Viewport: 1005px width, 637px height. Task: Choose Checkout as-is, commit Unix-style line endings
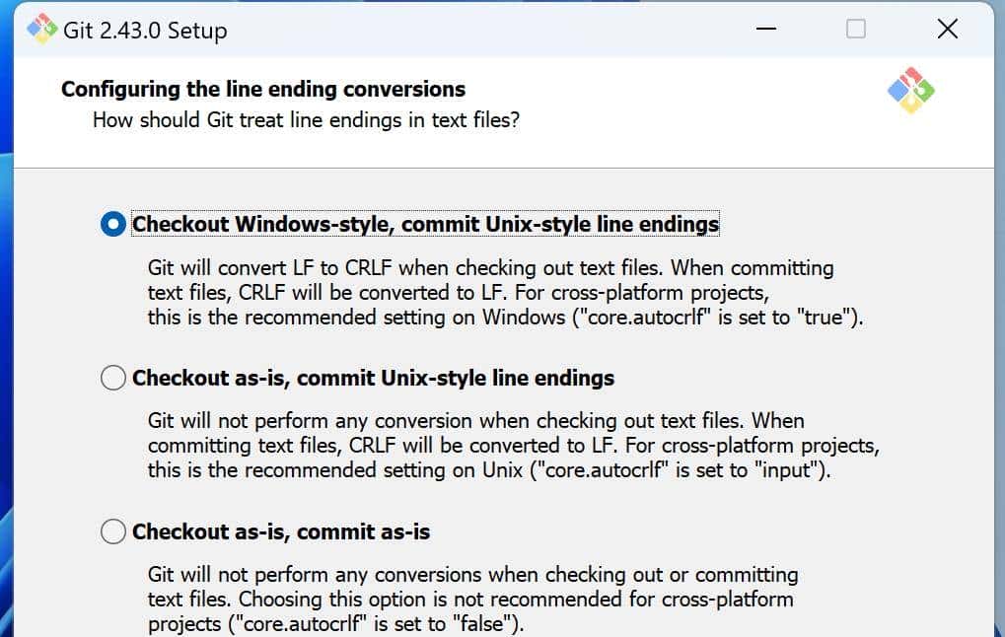point(112,378)
